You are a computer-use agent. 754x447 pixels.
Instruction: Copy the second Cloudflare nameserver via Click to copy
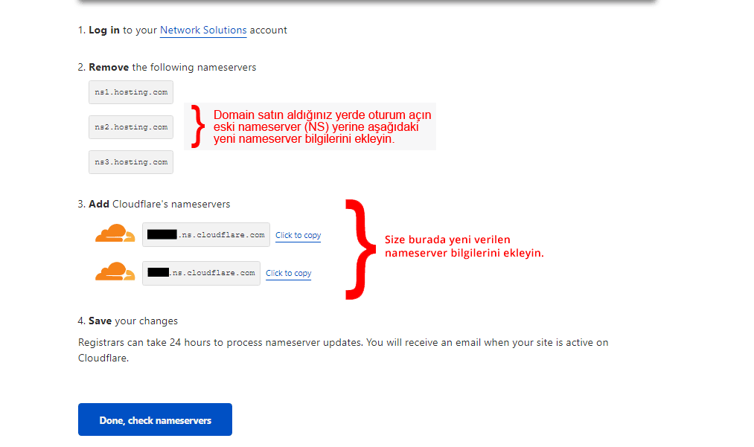(x=288, y=273)
